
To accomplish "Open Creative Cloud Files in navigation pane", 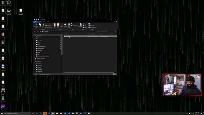I will click(x=40, y=59).
